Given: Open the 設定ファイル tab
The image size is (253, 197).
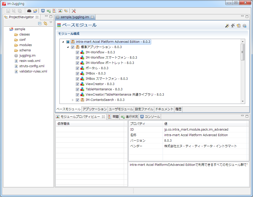Looking at the screenshot, I should tap(144, 109).
